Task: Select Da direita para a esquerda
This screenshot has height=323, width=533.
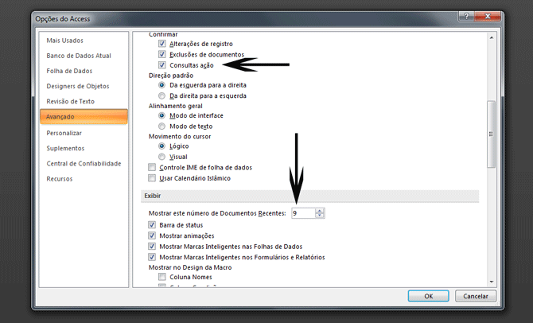Action: 161,96
